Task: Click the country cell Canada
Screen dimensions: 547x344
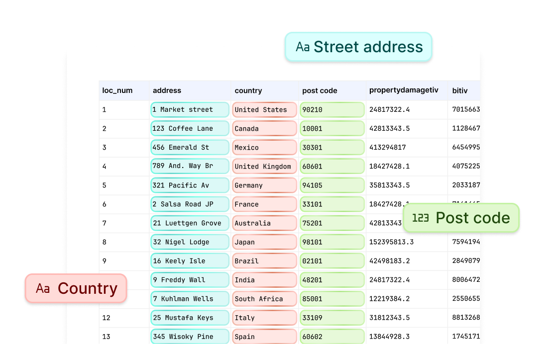Action: coord(264,128)
